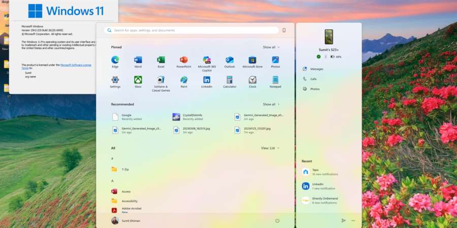Show all recommended items
Viewport: 457px width, 228px height.
[271, 104]
